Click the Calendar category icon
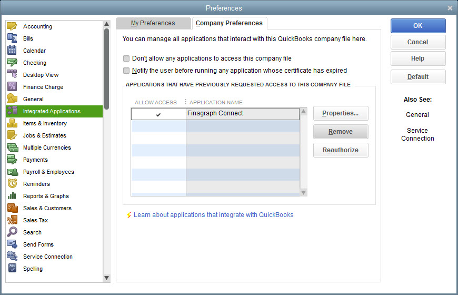 pos(12,50)
